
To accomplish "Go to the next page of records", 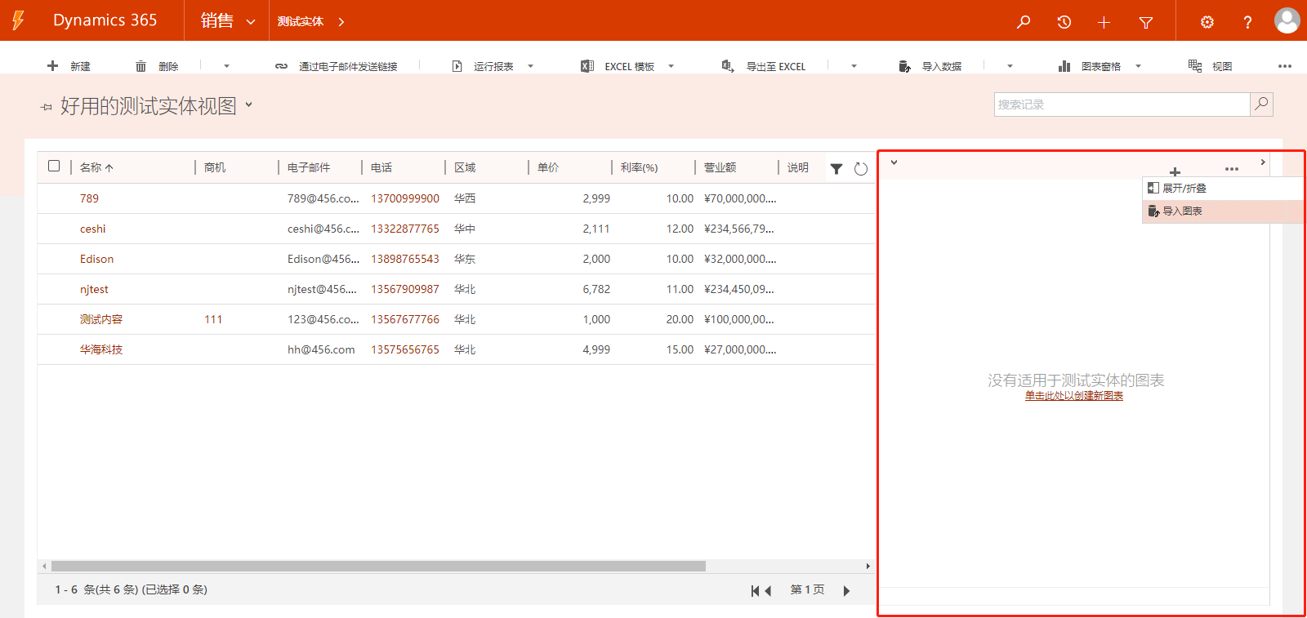I will (846, 590).
